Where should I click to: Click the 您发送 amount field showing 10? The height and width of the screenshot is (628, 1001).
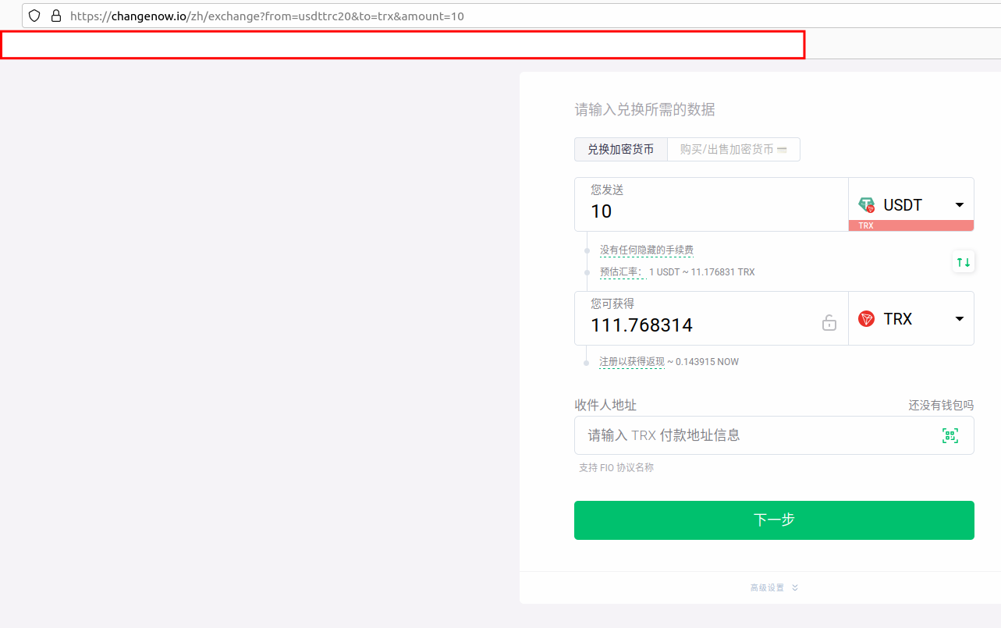712,204
